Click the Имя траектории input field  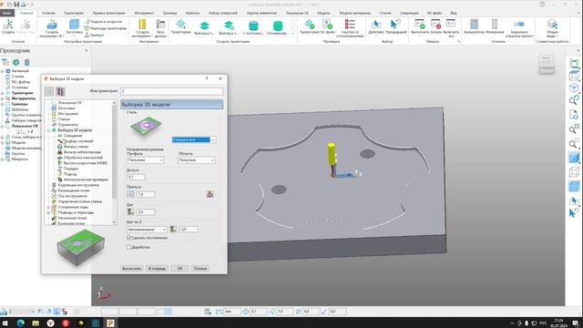(171, 91)
